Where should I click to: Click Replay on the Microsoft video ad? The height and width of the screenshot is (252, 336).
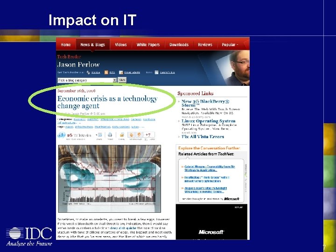(x=238, y=207)
